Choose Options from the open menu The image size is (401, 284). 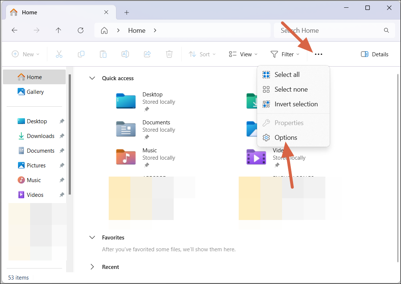pos(285,137)
